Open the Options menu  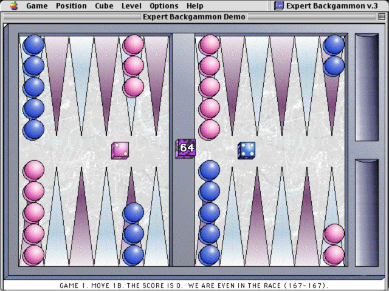[164, 5]
